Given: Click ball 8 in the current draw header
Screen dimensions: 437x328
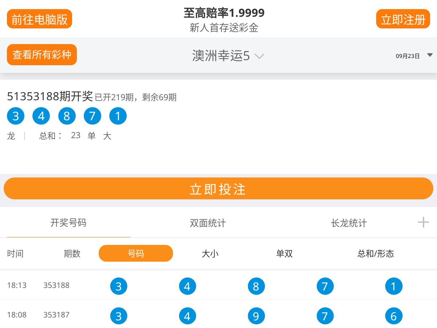Looking at the screenshot, I should [67, 116].
